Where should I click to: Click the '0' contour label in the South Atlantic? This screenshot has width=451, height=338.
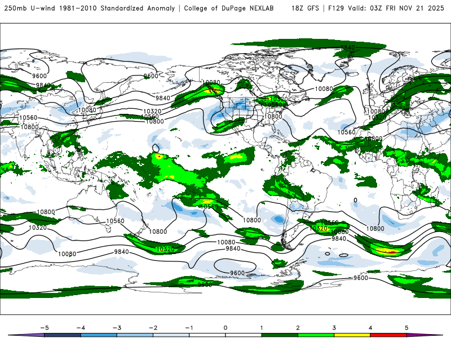(356, 200)
